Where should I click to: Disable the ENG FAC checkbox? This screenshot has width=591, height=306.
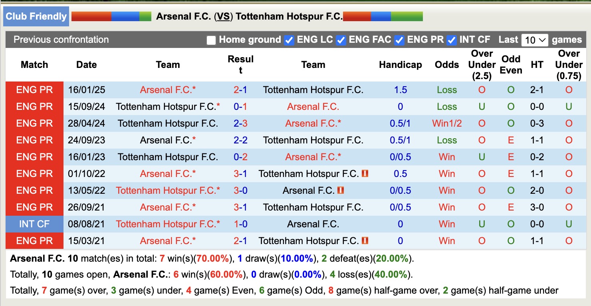point(341,40)
